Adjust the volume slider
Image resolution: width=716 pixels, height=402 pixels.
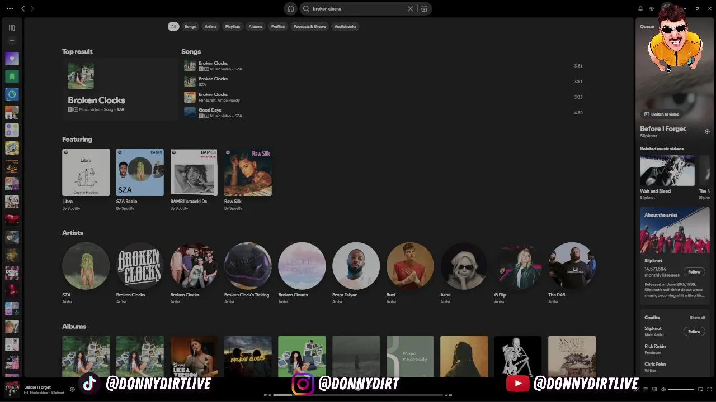pos(681,389)
